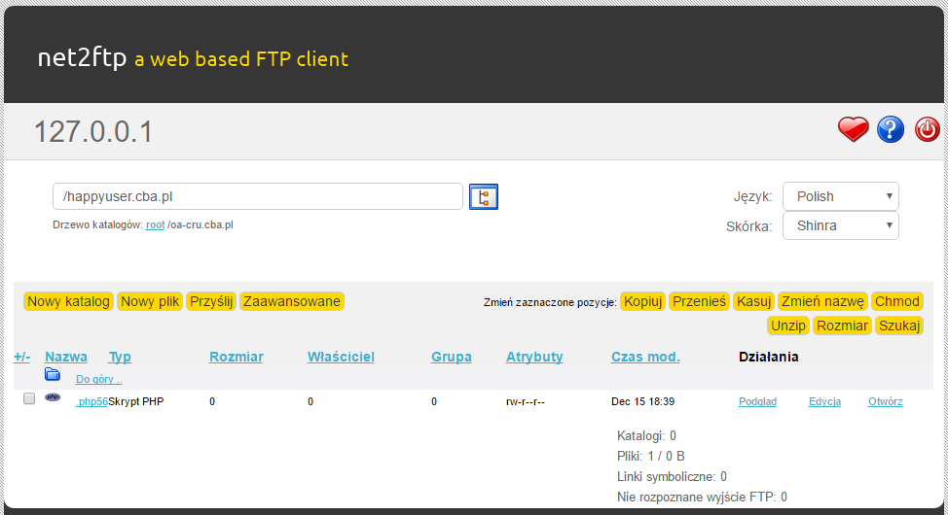Viewport: 948px width, 515px height.
Task: Log out using the red power icon
Action: coord(927,129)
